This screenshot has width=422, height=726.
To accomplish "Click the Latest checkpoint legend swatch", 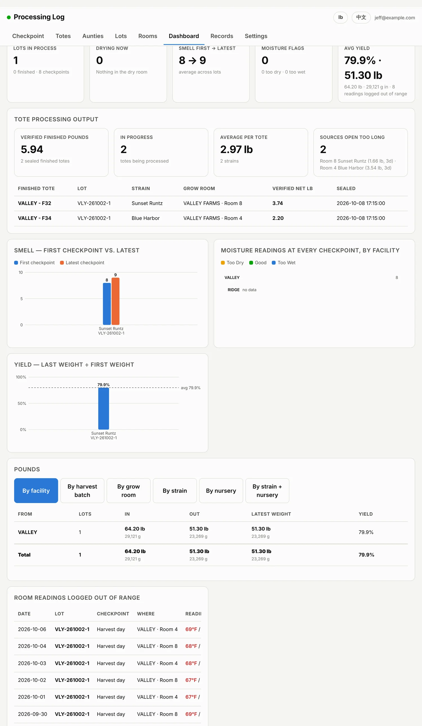I will (62, 263).
